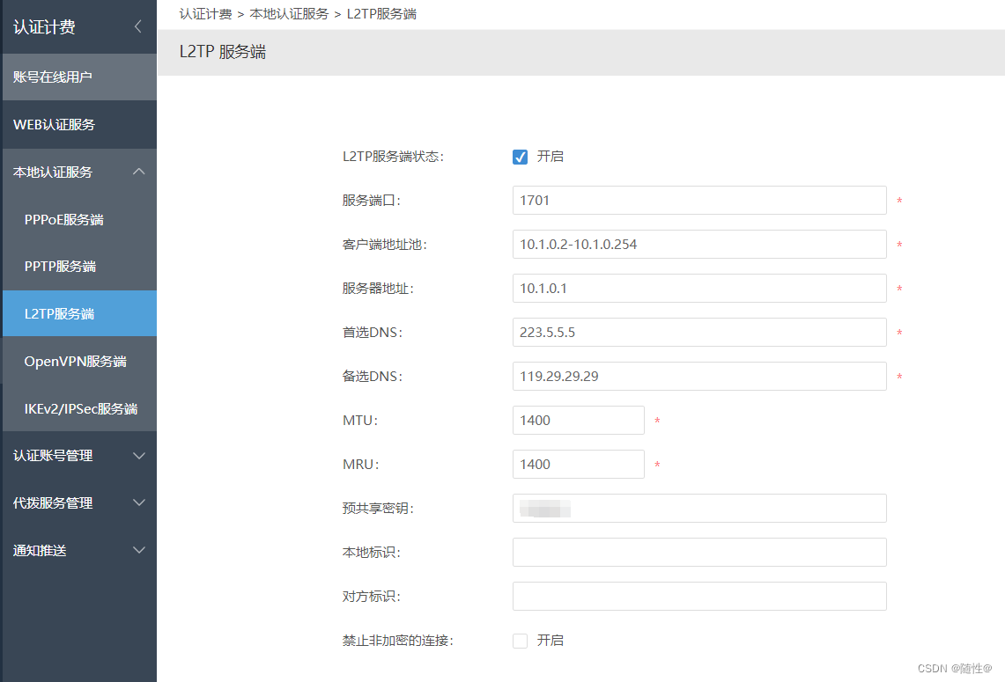
Task: Click the 本地标识 input field
Action: (699, 552)
